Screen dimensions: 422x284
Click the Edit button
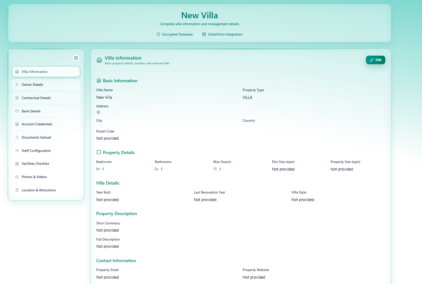[376, 60]
